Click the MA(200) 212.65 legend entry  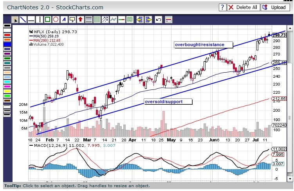(45, 40)
